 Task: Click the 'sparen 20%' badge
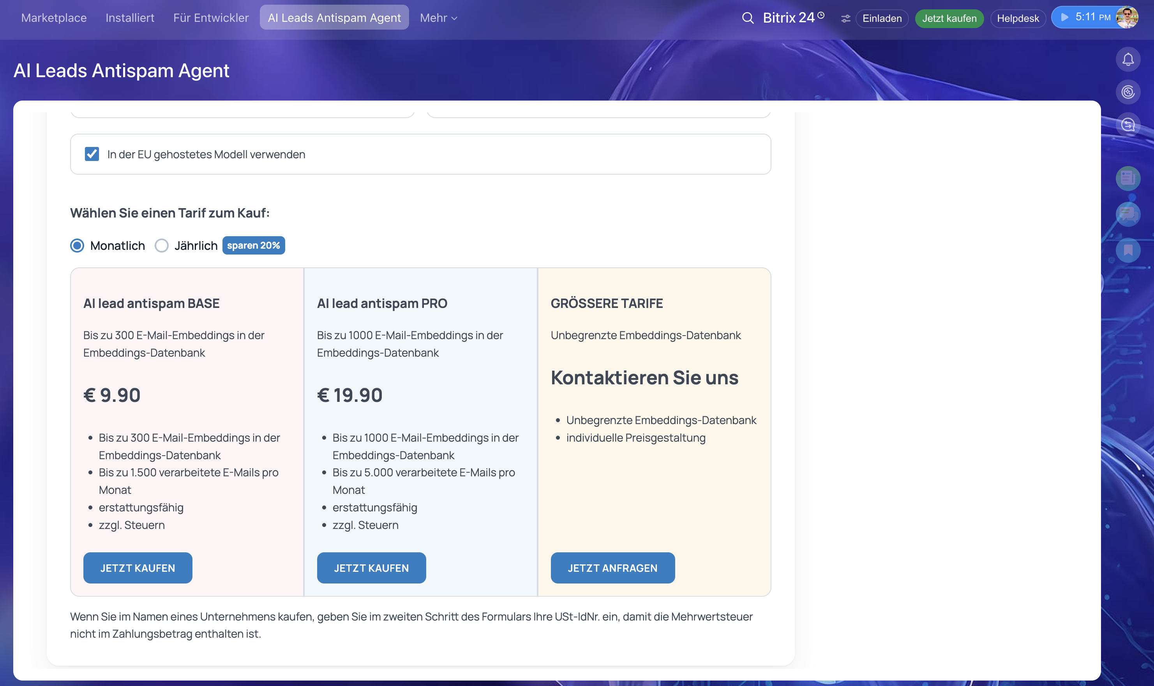[254, 246]
